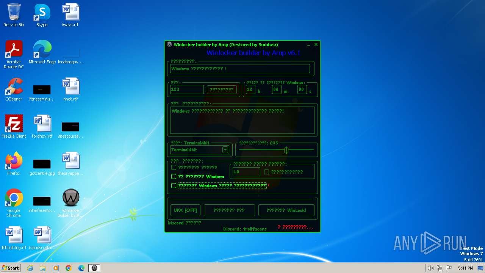Click the Winlocker builder taskbar button

[x=94, y=268]
